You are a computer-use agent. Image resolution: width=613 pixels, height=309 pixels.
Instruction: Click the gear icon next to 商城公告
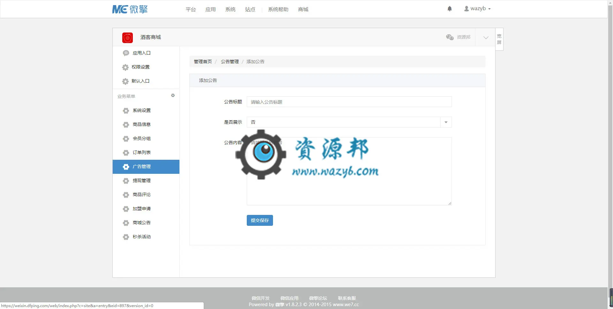tap(126, 223)
